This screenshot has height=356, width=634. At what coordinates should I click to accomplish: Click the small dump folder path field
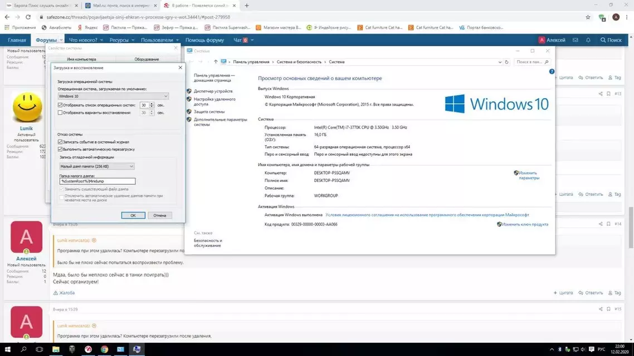[97, 181]
